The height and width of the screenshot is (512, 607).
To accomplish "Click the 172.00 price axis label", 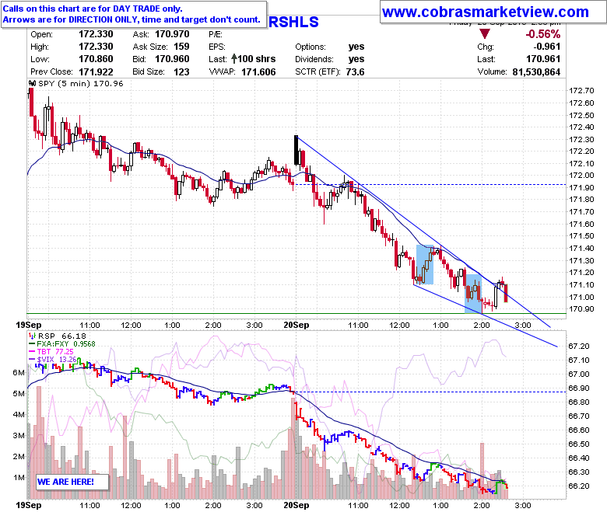I will tap(581, 176).
